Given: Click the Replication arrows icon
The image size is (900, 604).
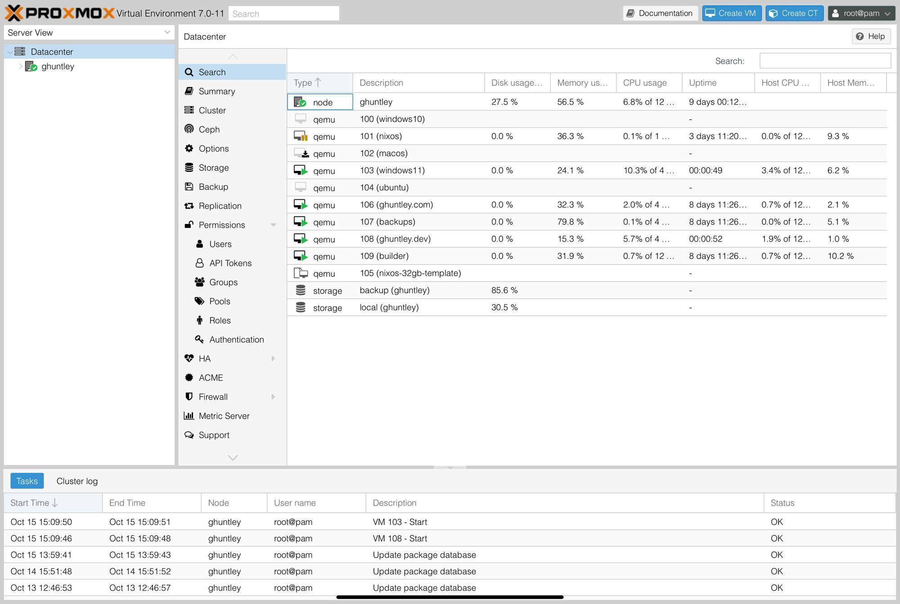Looking at the screenshot, I should coord(189,206).
